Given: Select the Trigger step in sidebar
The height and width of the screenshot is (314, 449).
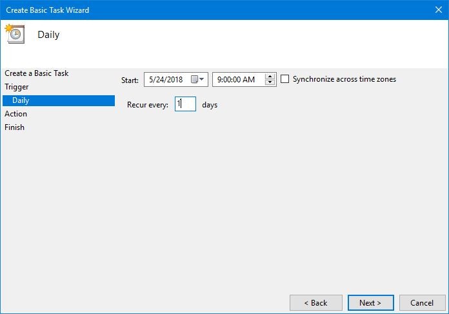Looking at the screenshot, I should point(17,87).
